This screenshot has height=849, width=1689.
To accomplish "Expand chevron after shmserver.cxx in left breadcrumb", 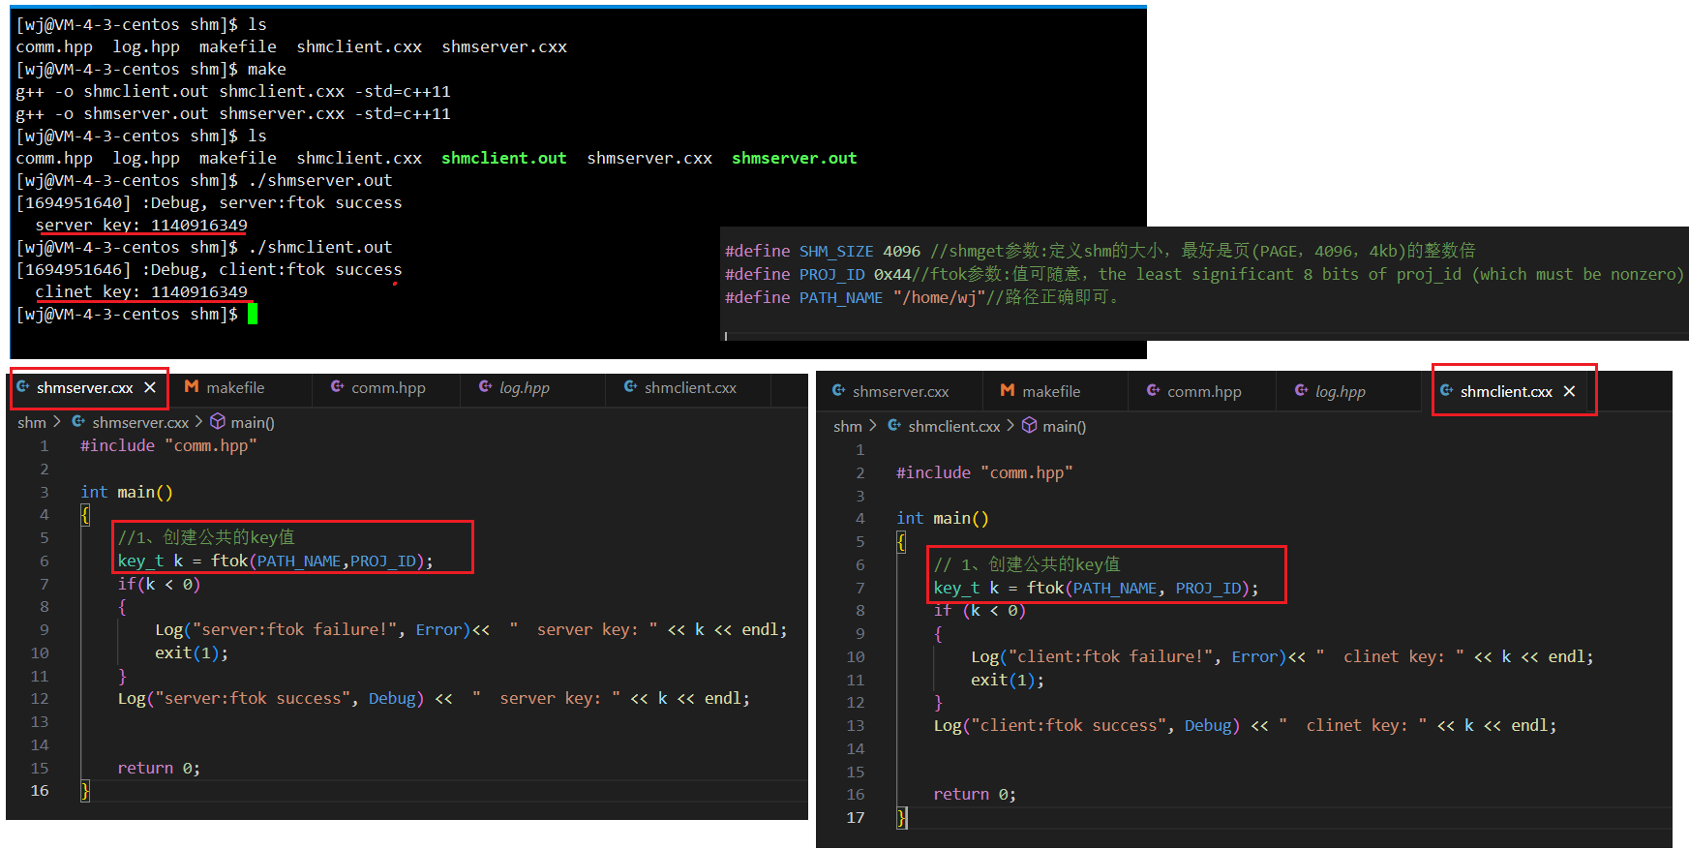I will (x=198, y=421).
